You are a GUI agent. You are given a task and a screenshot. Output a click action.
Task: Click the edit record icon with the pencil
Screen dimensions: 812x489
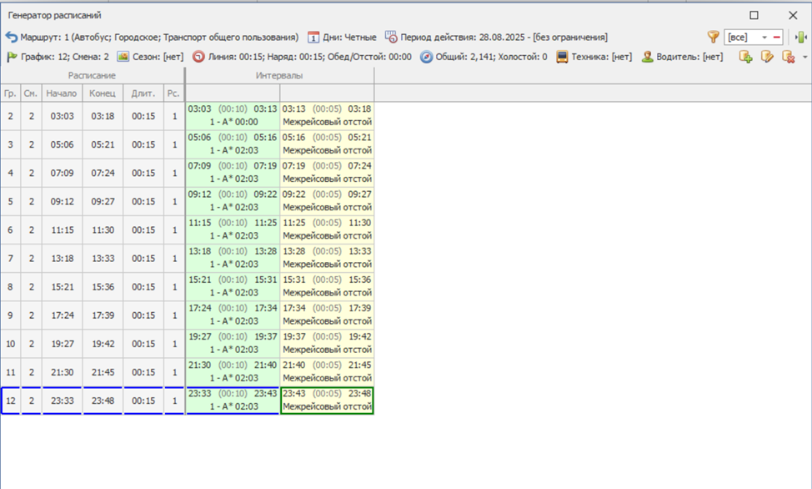pos(767,57)
